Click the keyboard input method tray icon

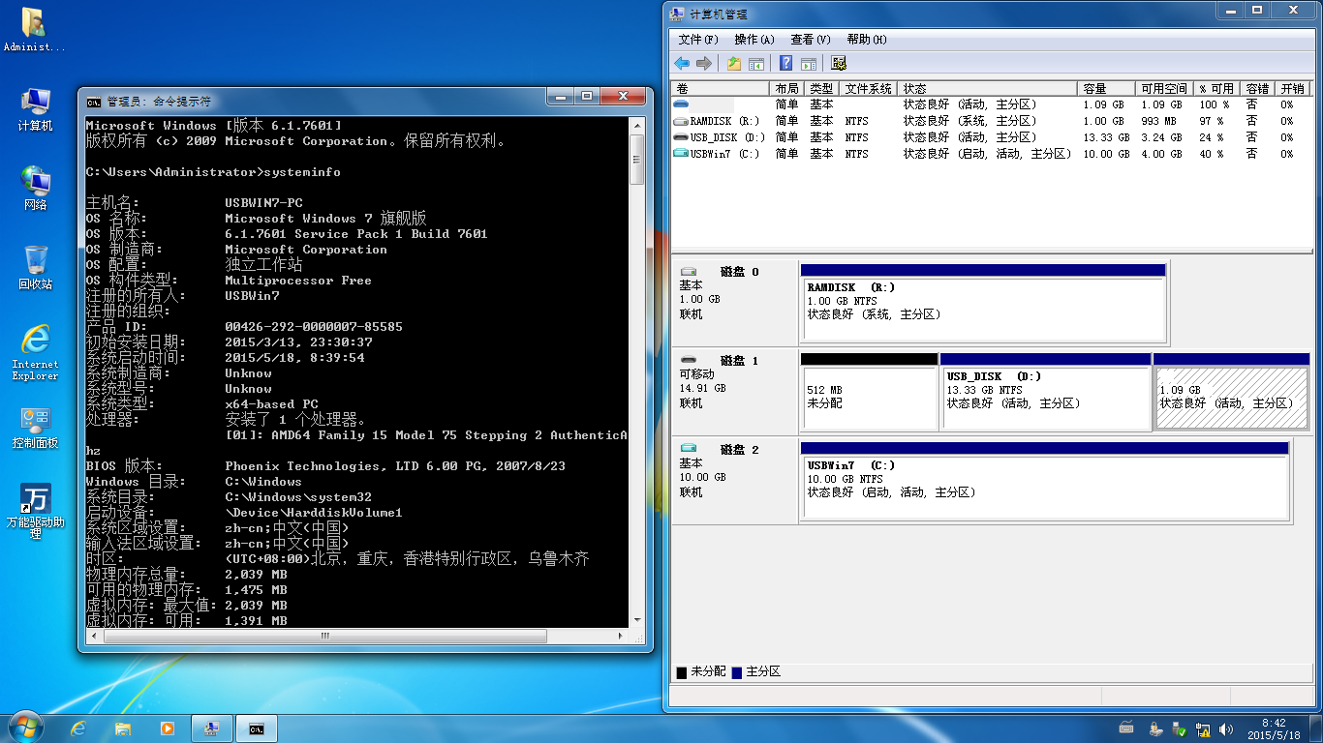(x=1126, y=728)
